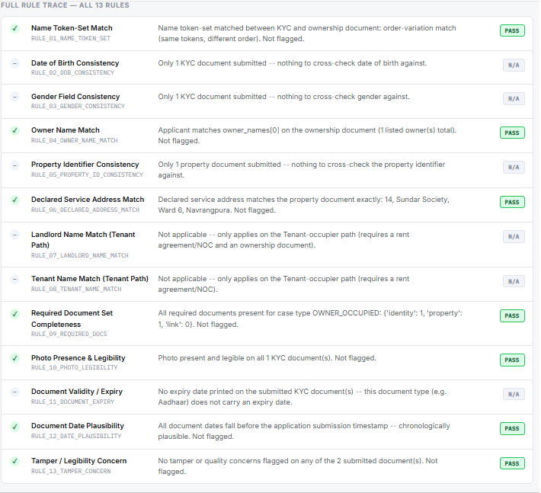
Task: Select the Required Document Set Completeness rule title
Action: point(72,319)
